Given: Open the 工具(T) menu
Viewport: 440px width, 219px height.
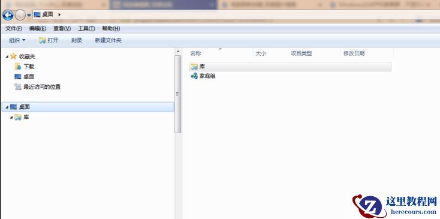Looking at the screenshot, I should click(86, 29).
